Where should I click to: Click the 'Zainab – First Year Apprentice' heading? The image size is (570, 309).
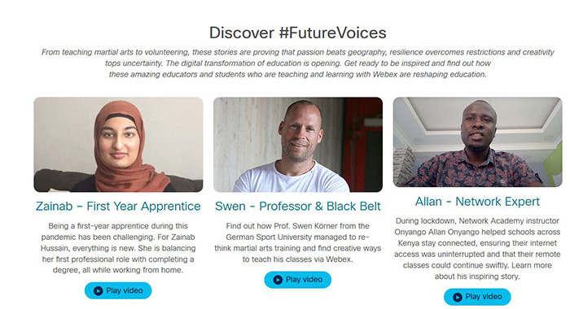click(118, 207)
